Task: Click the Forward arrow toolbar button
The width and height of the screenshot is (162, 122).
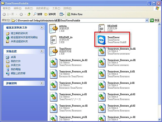Action: coord(21,14)
